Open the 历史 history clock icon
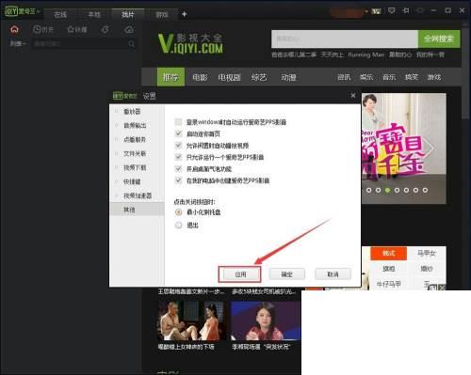The width and height of the screenshot is (471, 375). click(37, 29)
